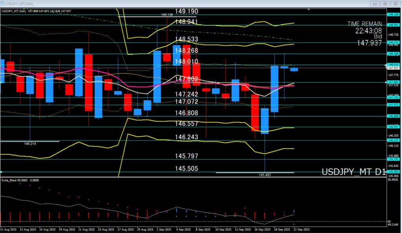The image size is (402, 233).
Task: Click the 145.483 low price marker label
Action: click(x=265, y=175)
